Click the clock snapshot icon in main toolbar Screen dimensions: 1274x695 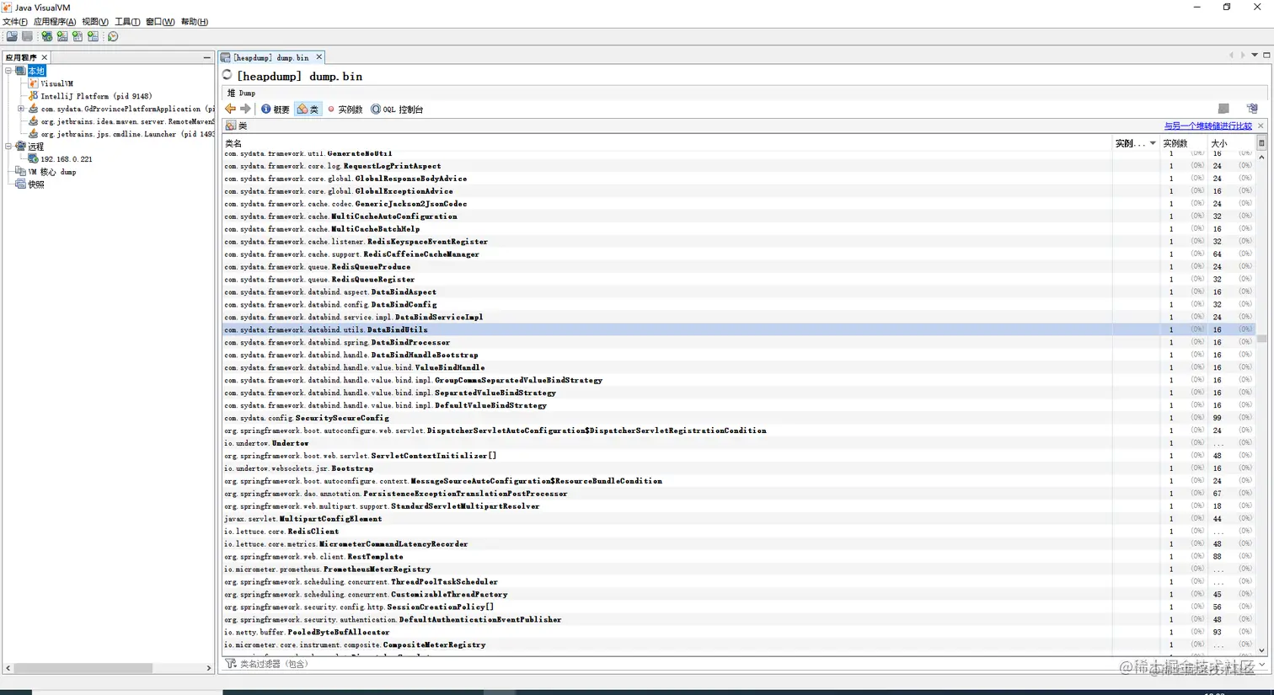[x=113, y=36]
